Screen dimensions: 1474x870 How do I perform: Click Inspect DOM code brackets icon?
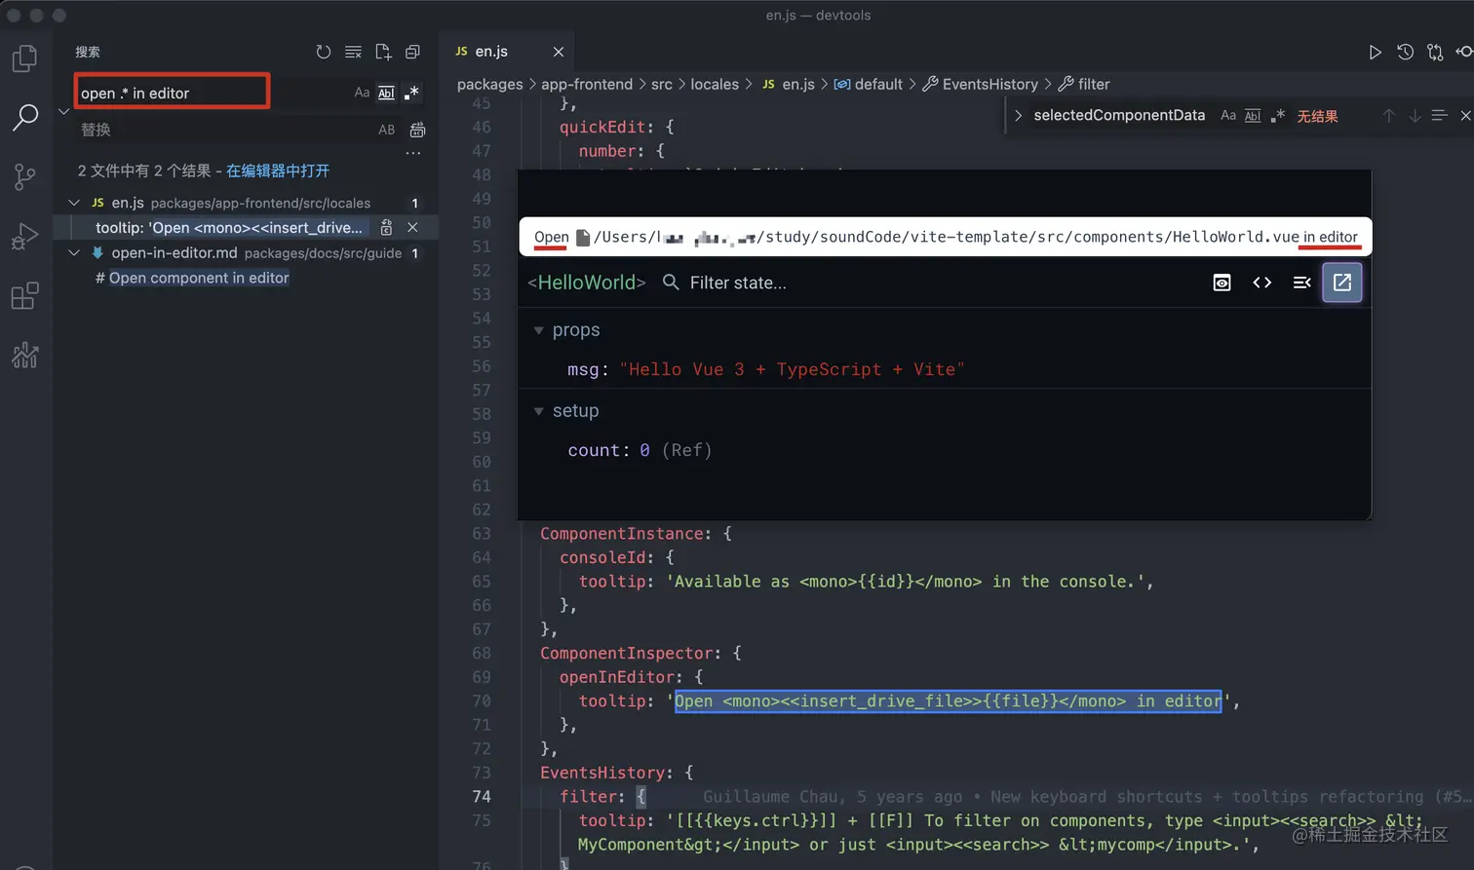click(x=1261, y=283)
